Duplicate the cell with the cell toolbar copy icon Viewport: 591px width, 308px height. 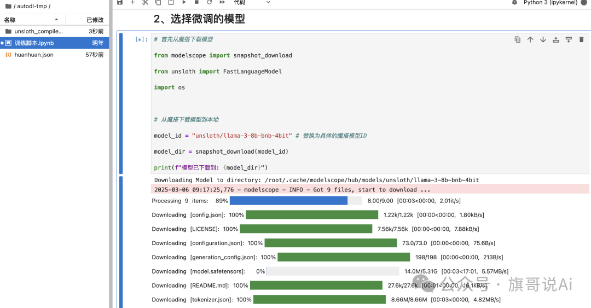(x=518, y=39)
